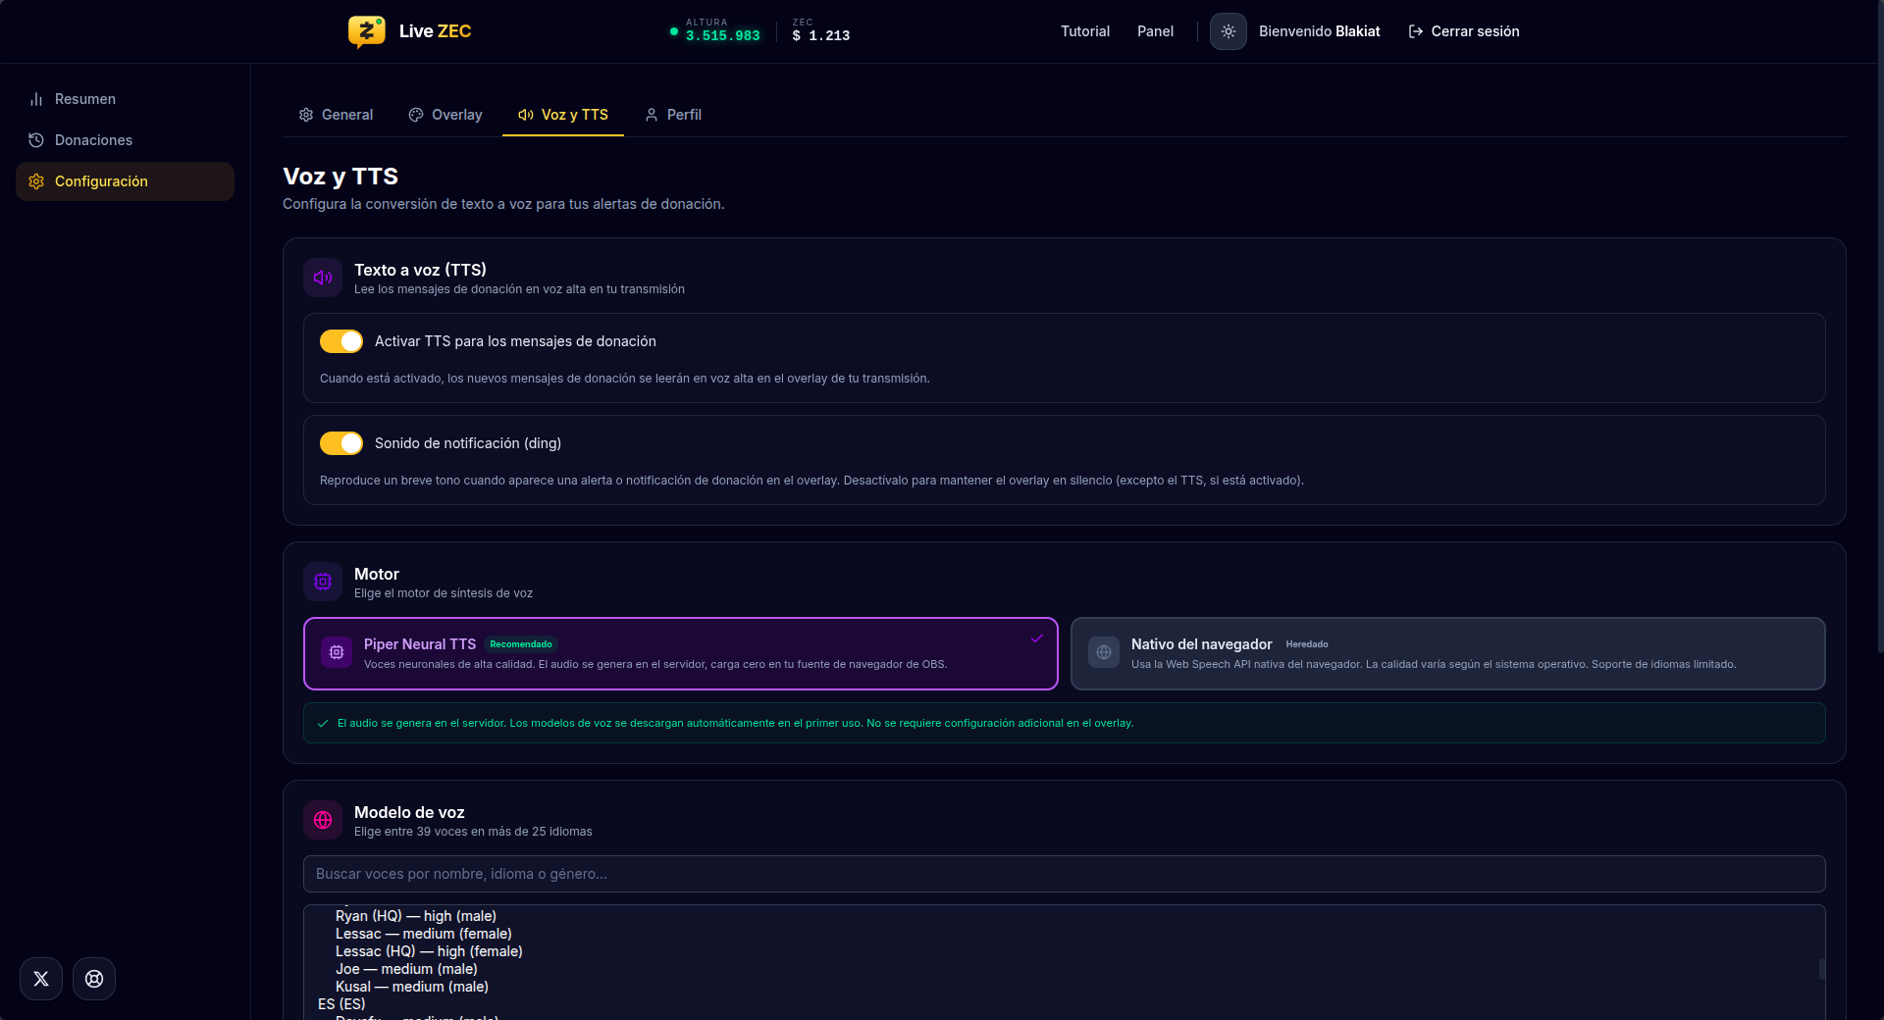Screen dimensions: 1884x1020
Task: Click the speaker icon beside Texto a voz
Action: click(x=323, y=278)
